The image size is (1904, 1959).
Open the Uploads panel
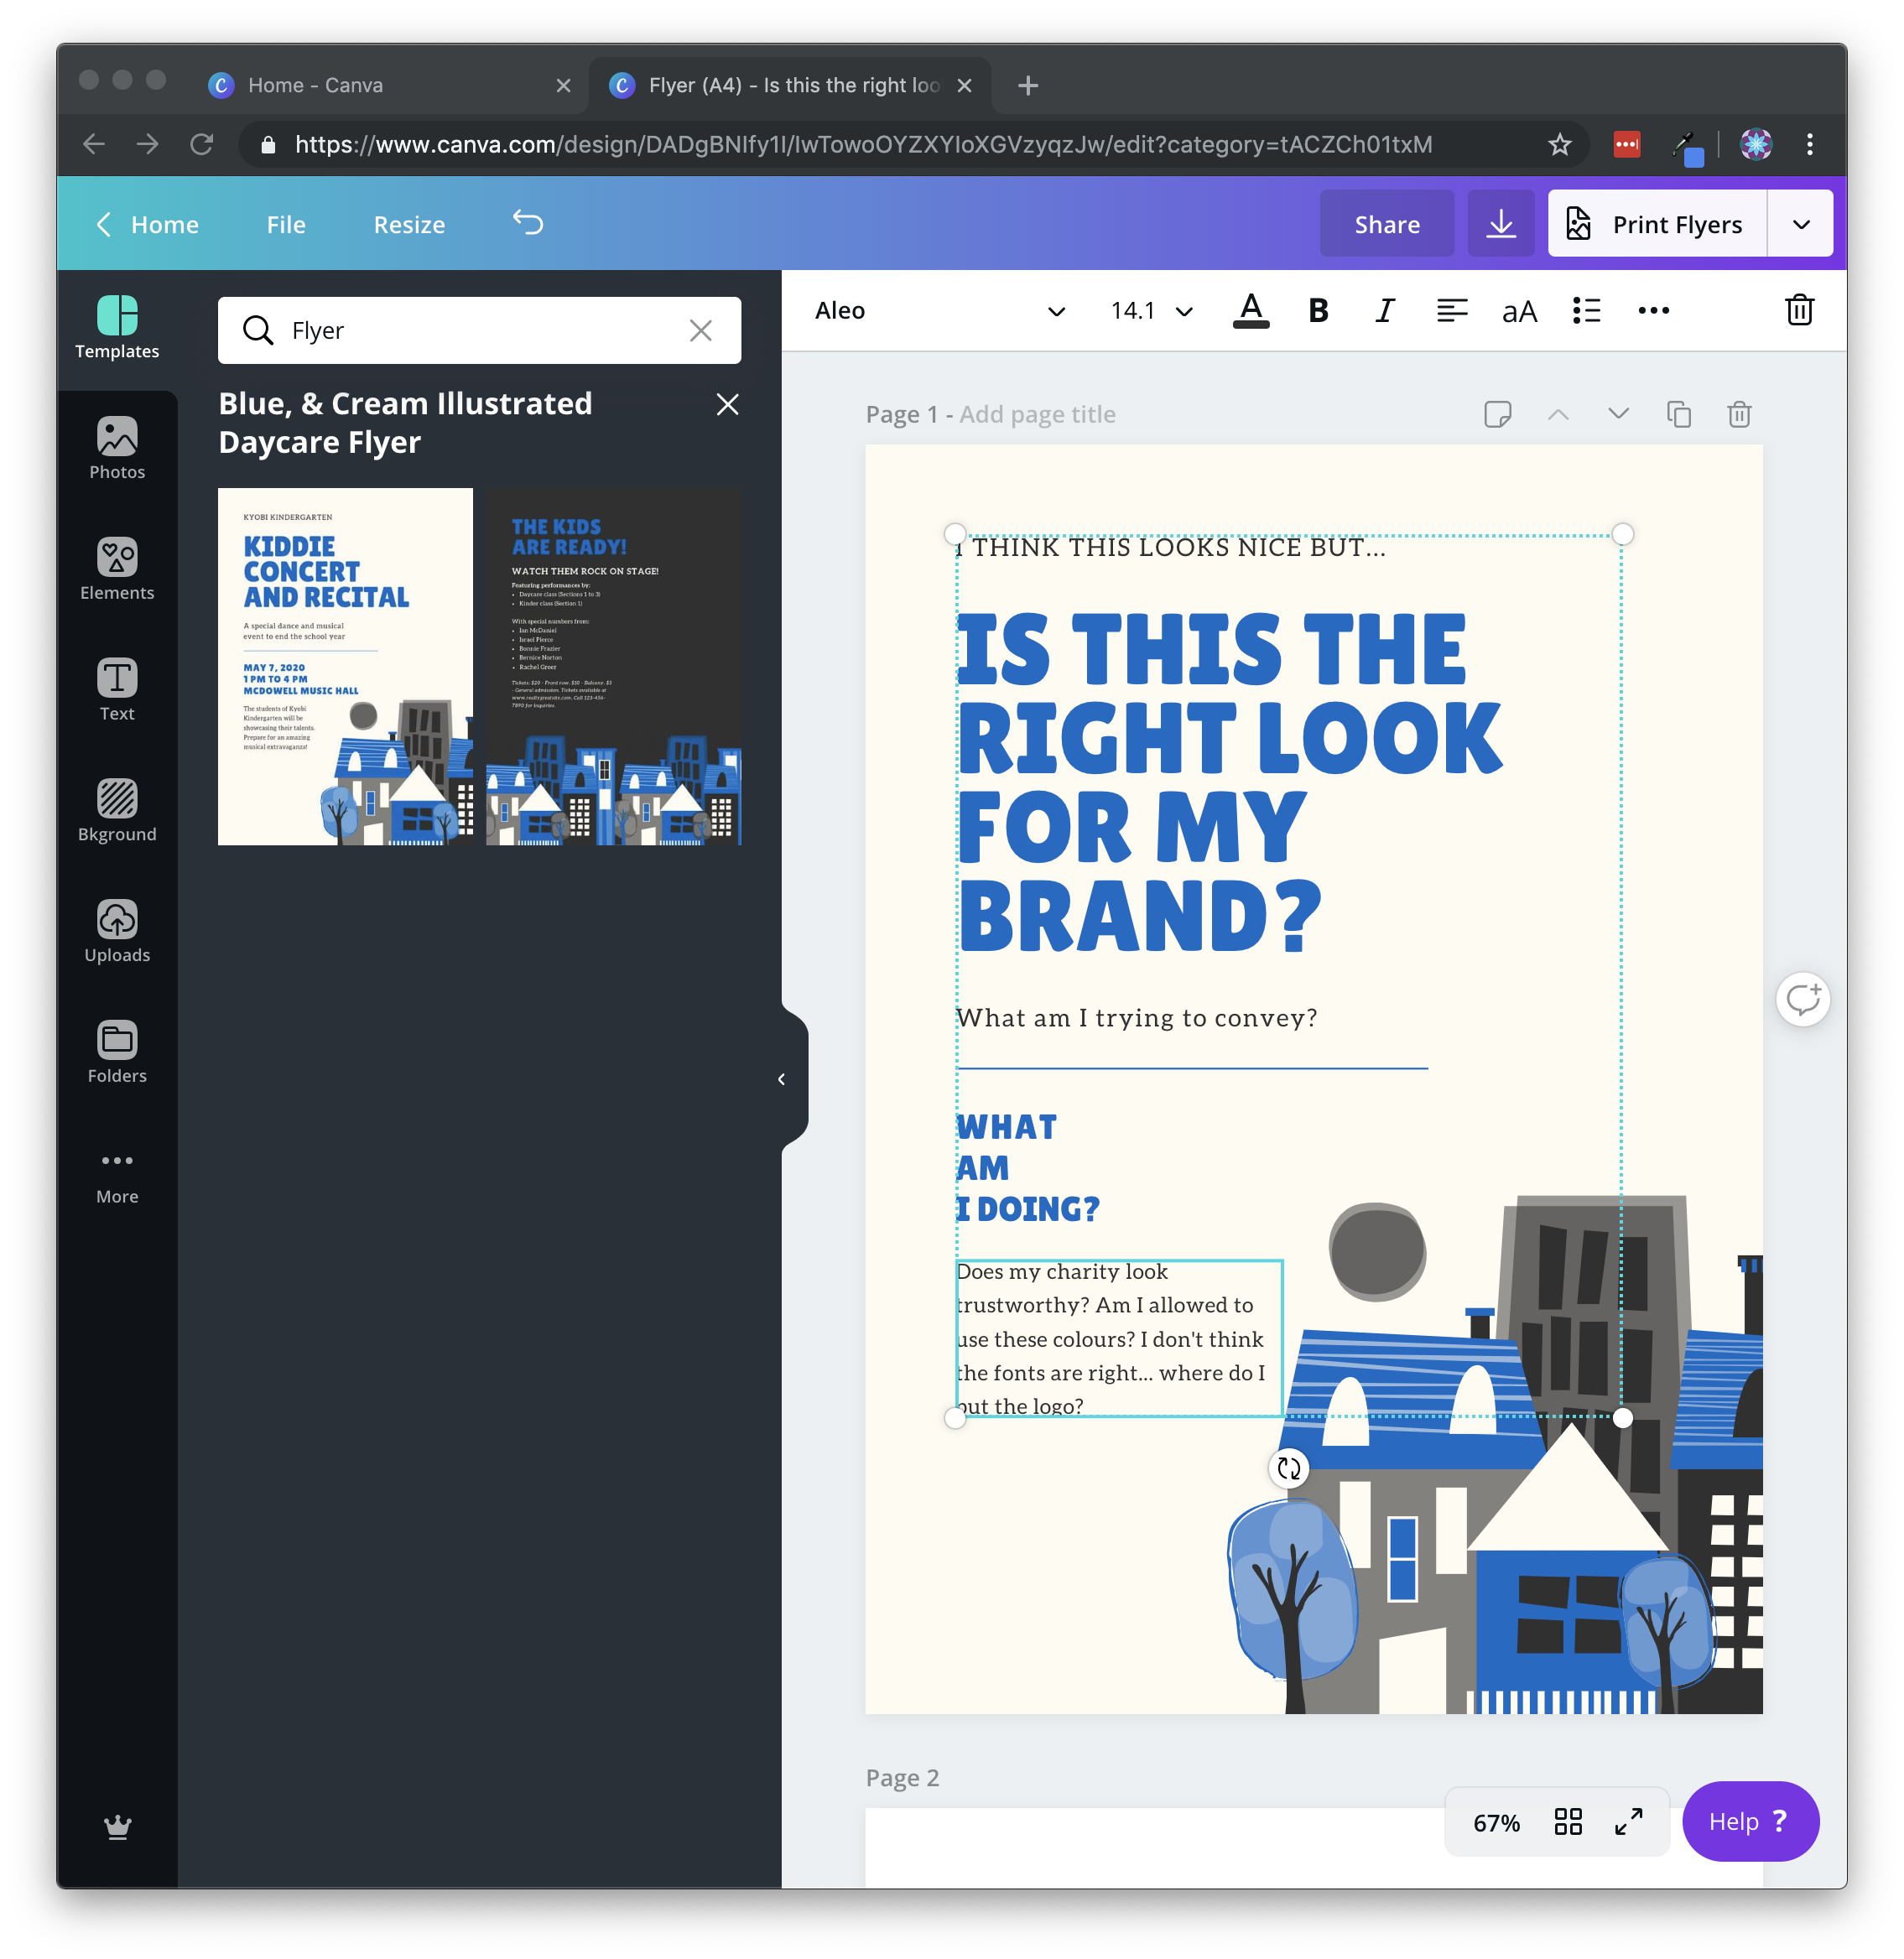117,932
